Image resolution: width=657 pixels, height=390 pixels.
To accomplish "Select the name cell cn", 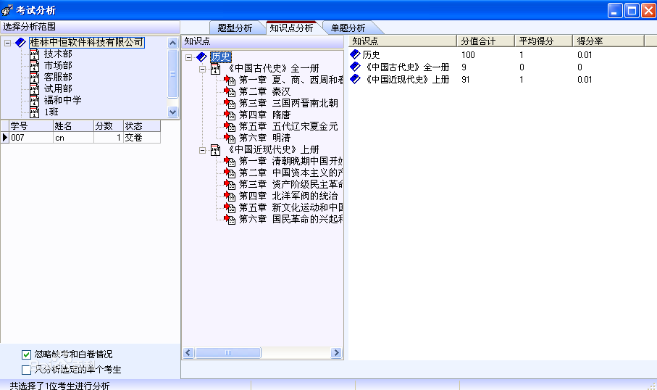I will tap(73, 138).
